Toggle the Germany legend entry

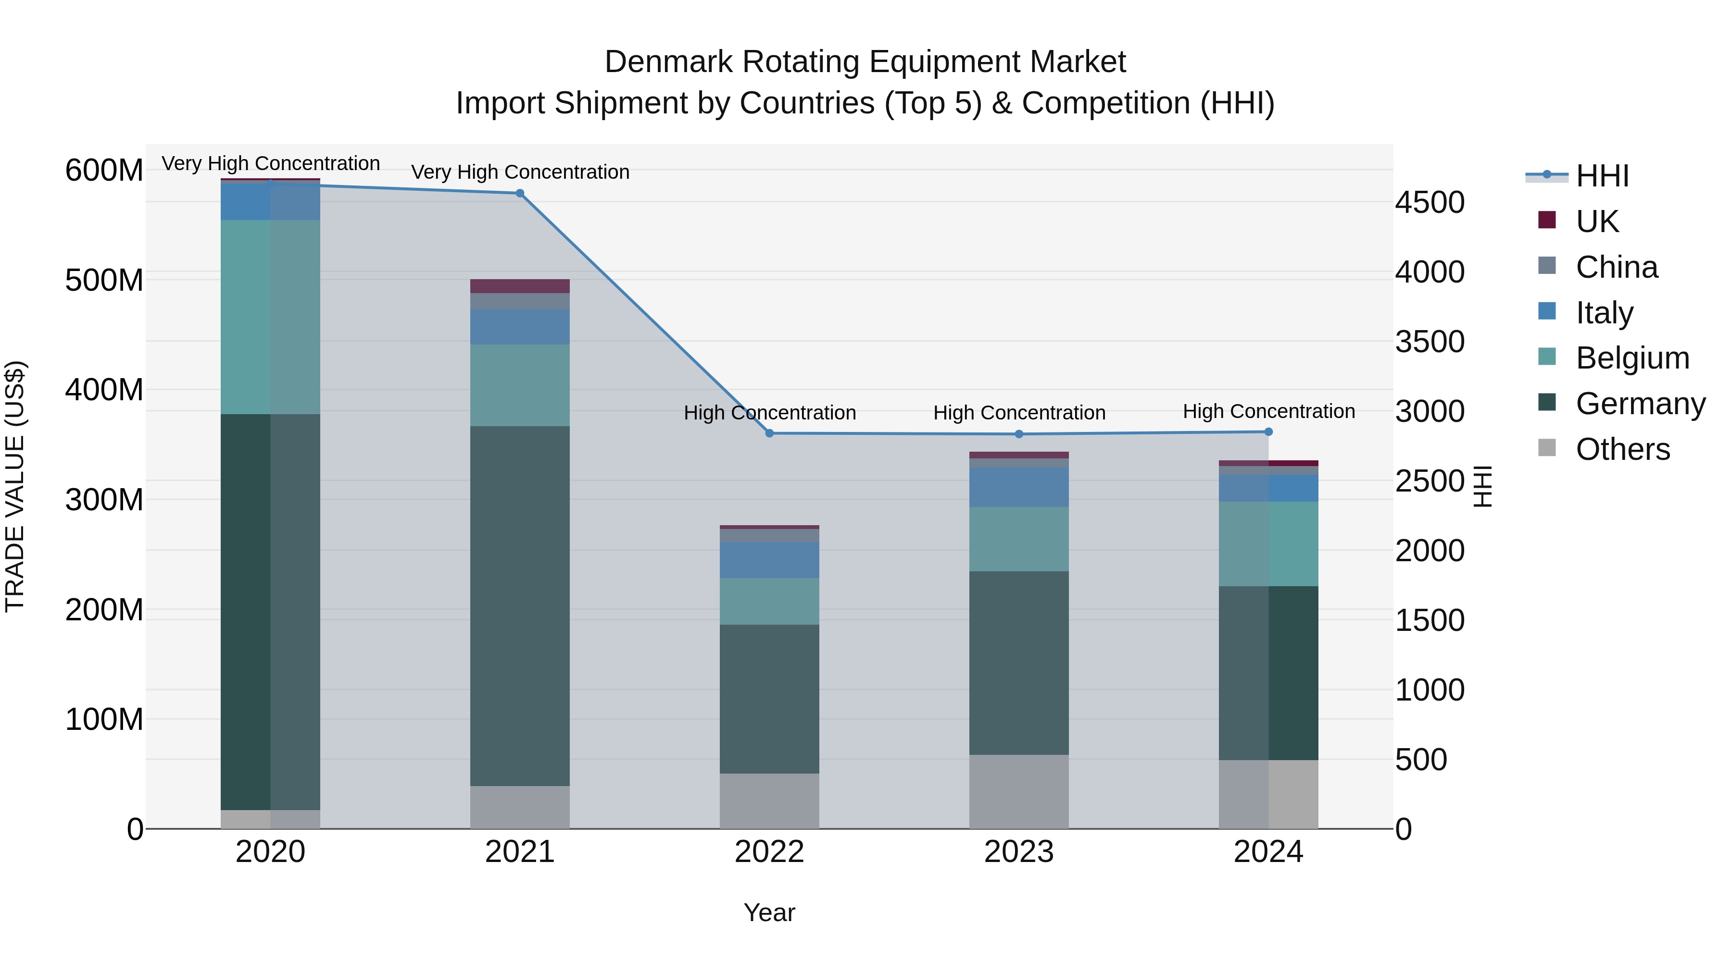(1621, 403)
